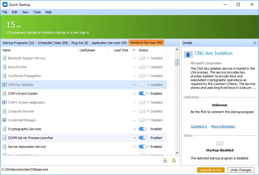Click the document-with-pointer report icon at bottom

coord(165,160)
